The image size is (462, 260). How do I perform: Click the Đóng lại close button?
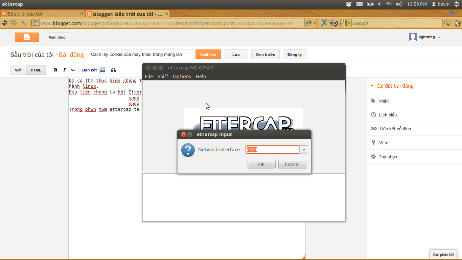coord(295,55)
